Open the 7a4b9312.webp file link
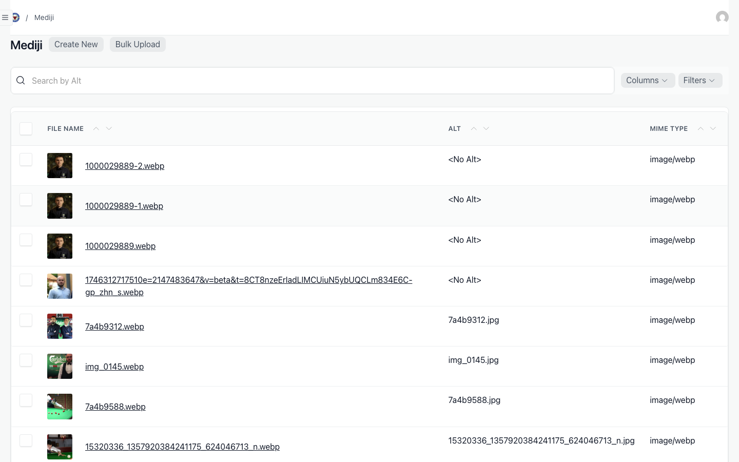739x462 pixels. [x=114, y=326]
